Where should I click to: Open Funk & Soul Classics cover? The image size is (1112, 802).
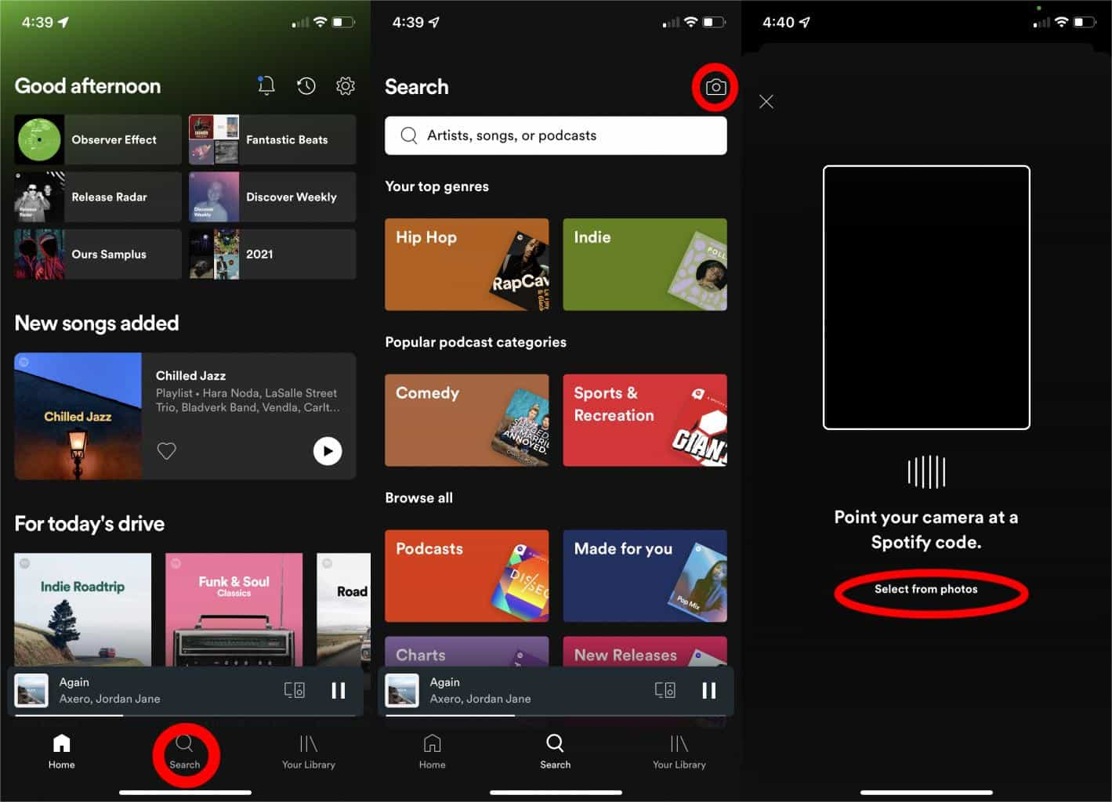[x=234, y=610]
